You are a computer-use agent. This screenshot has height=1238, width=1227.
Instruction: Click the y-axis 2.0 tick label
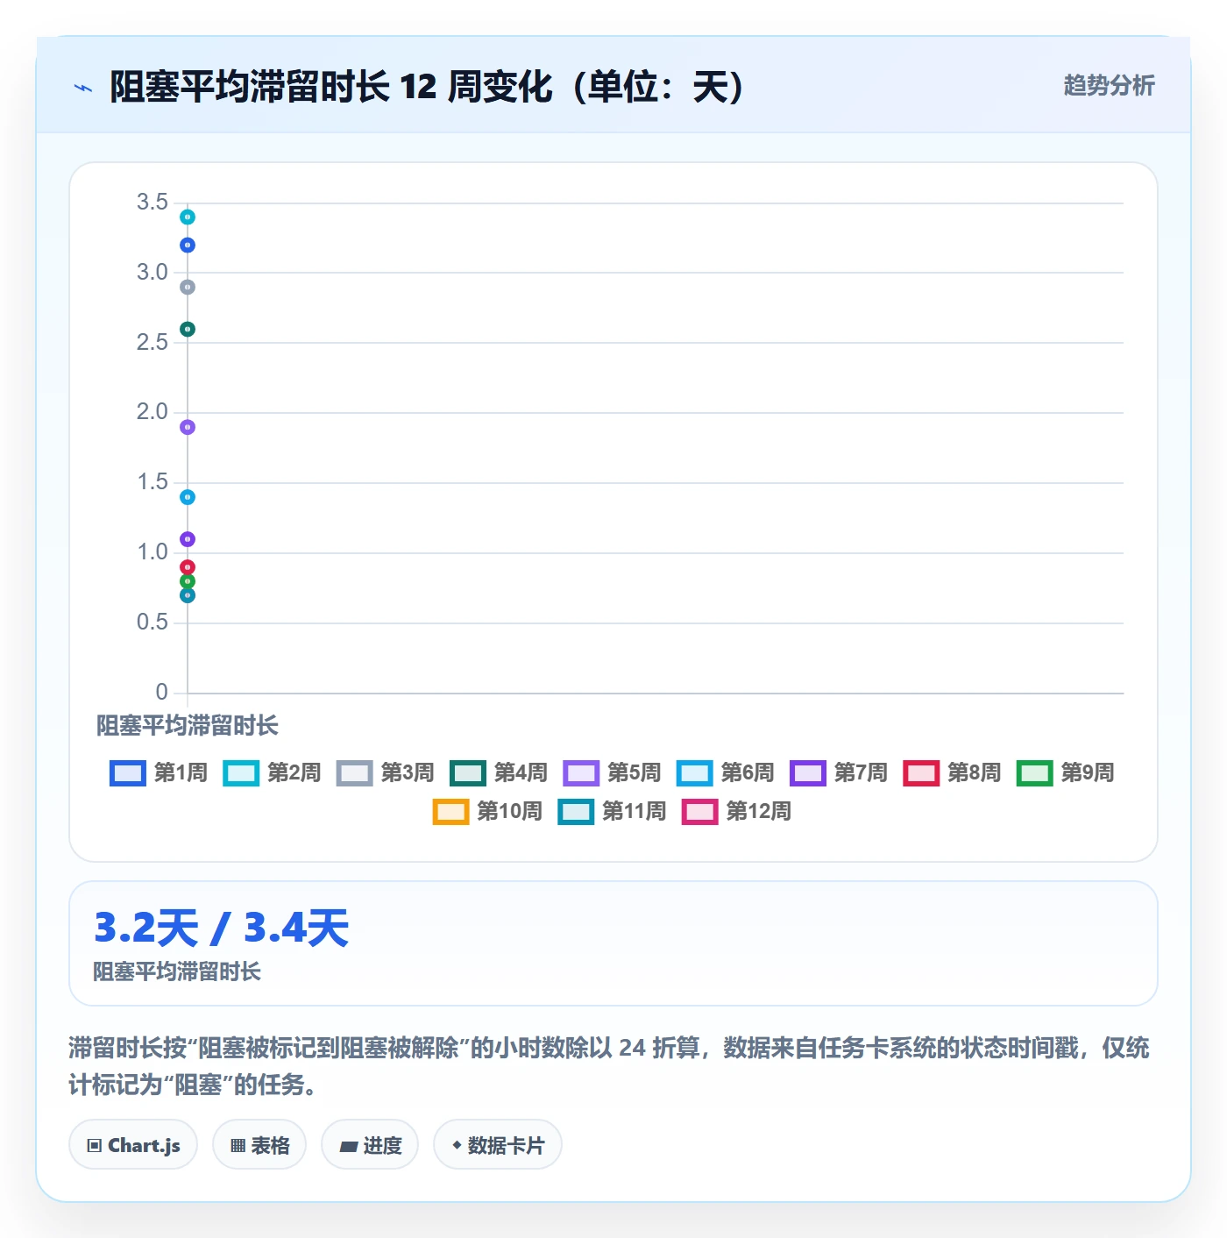tap(152, 412)
